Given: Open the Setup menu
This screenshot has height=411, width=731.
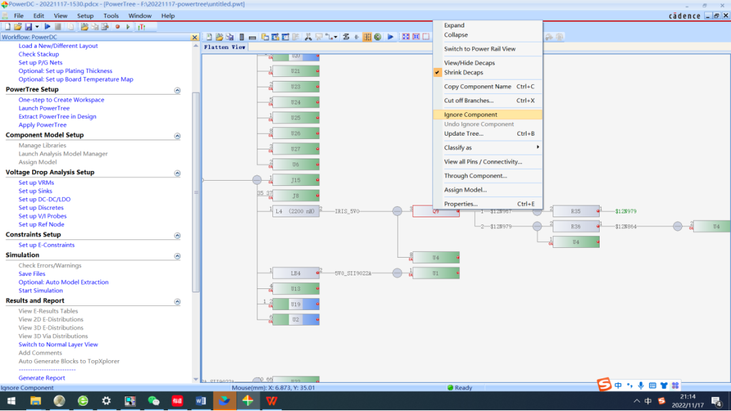Looking at the screenshot, I should [86, 16].
